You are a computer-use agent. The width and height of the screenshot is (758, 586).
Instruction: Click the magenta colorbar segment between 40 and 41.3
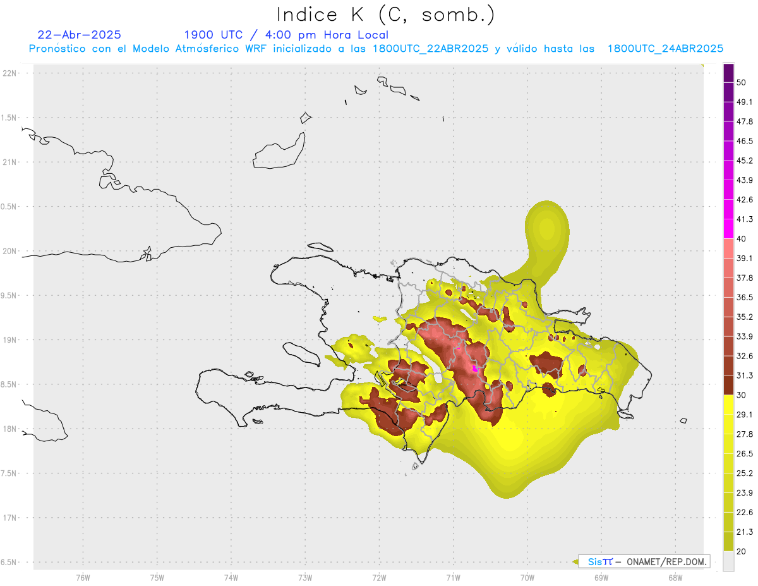click(729, 229)
